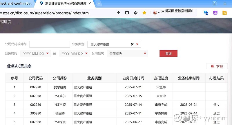Click 审查中 status for 安宁股份
The image size is (232, 125).
point(161,87)
